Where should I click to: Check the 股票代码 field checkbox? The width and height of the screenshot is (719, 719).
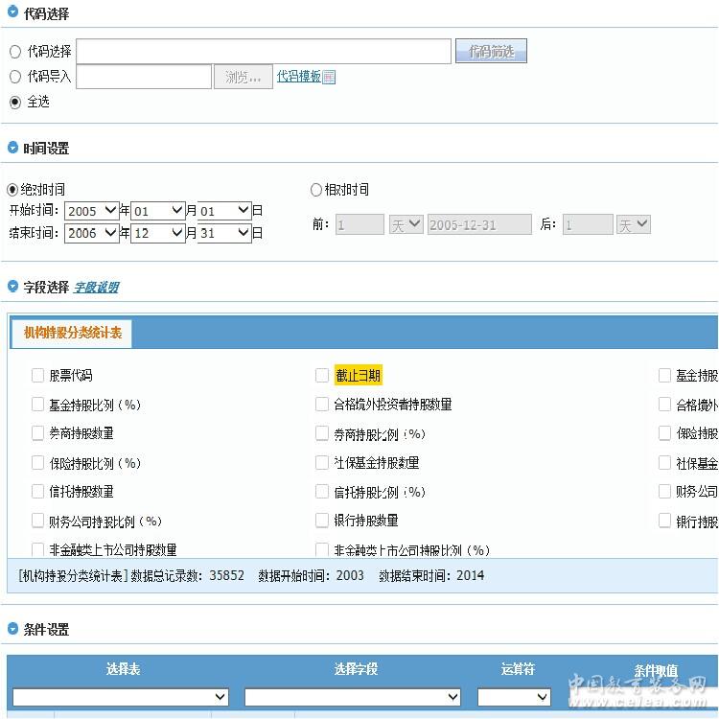click(x=38, y=376)
